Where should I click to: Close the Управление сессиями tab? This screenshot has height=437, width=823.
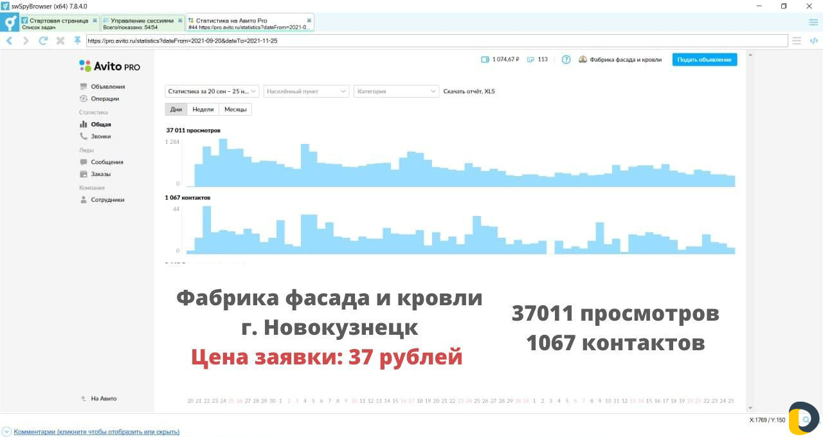(x=181, y=21)
